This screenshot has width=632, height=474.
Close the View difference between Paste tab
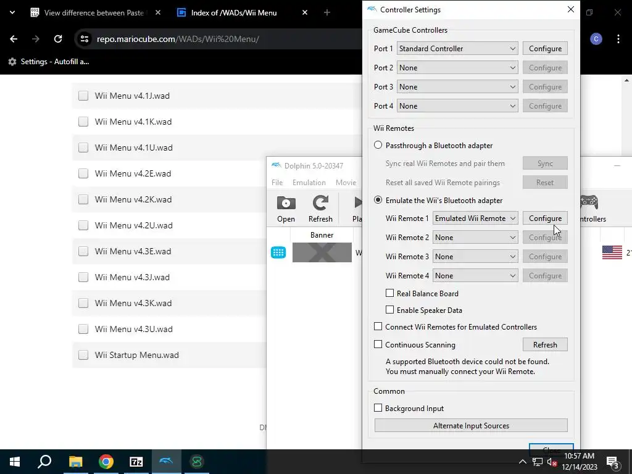tap(158, 12)
